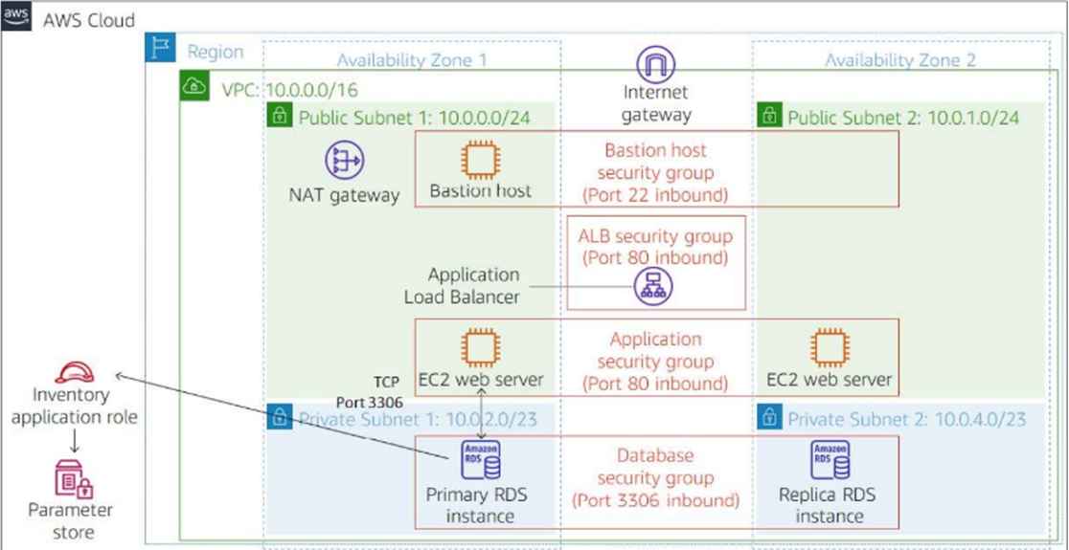This screenshot has height=550, width=1069.
Task: Click 'EC2 web server' caption in Zone 1
Action: point(483,379)
